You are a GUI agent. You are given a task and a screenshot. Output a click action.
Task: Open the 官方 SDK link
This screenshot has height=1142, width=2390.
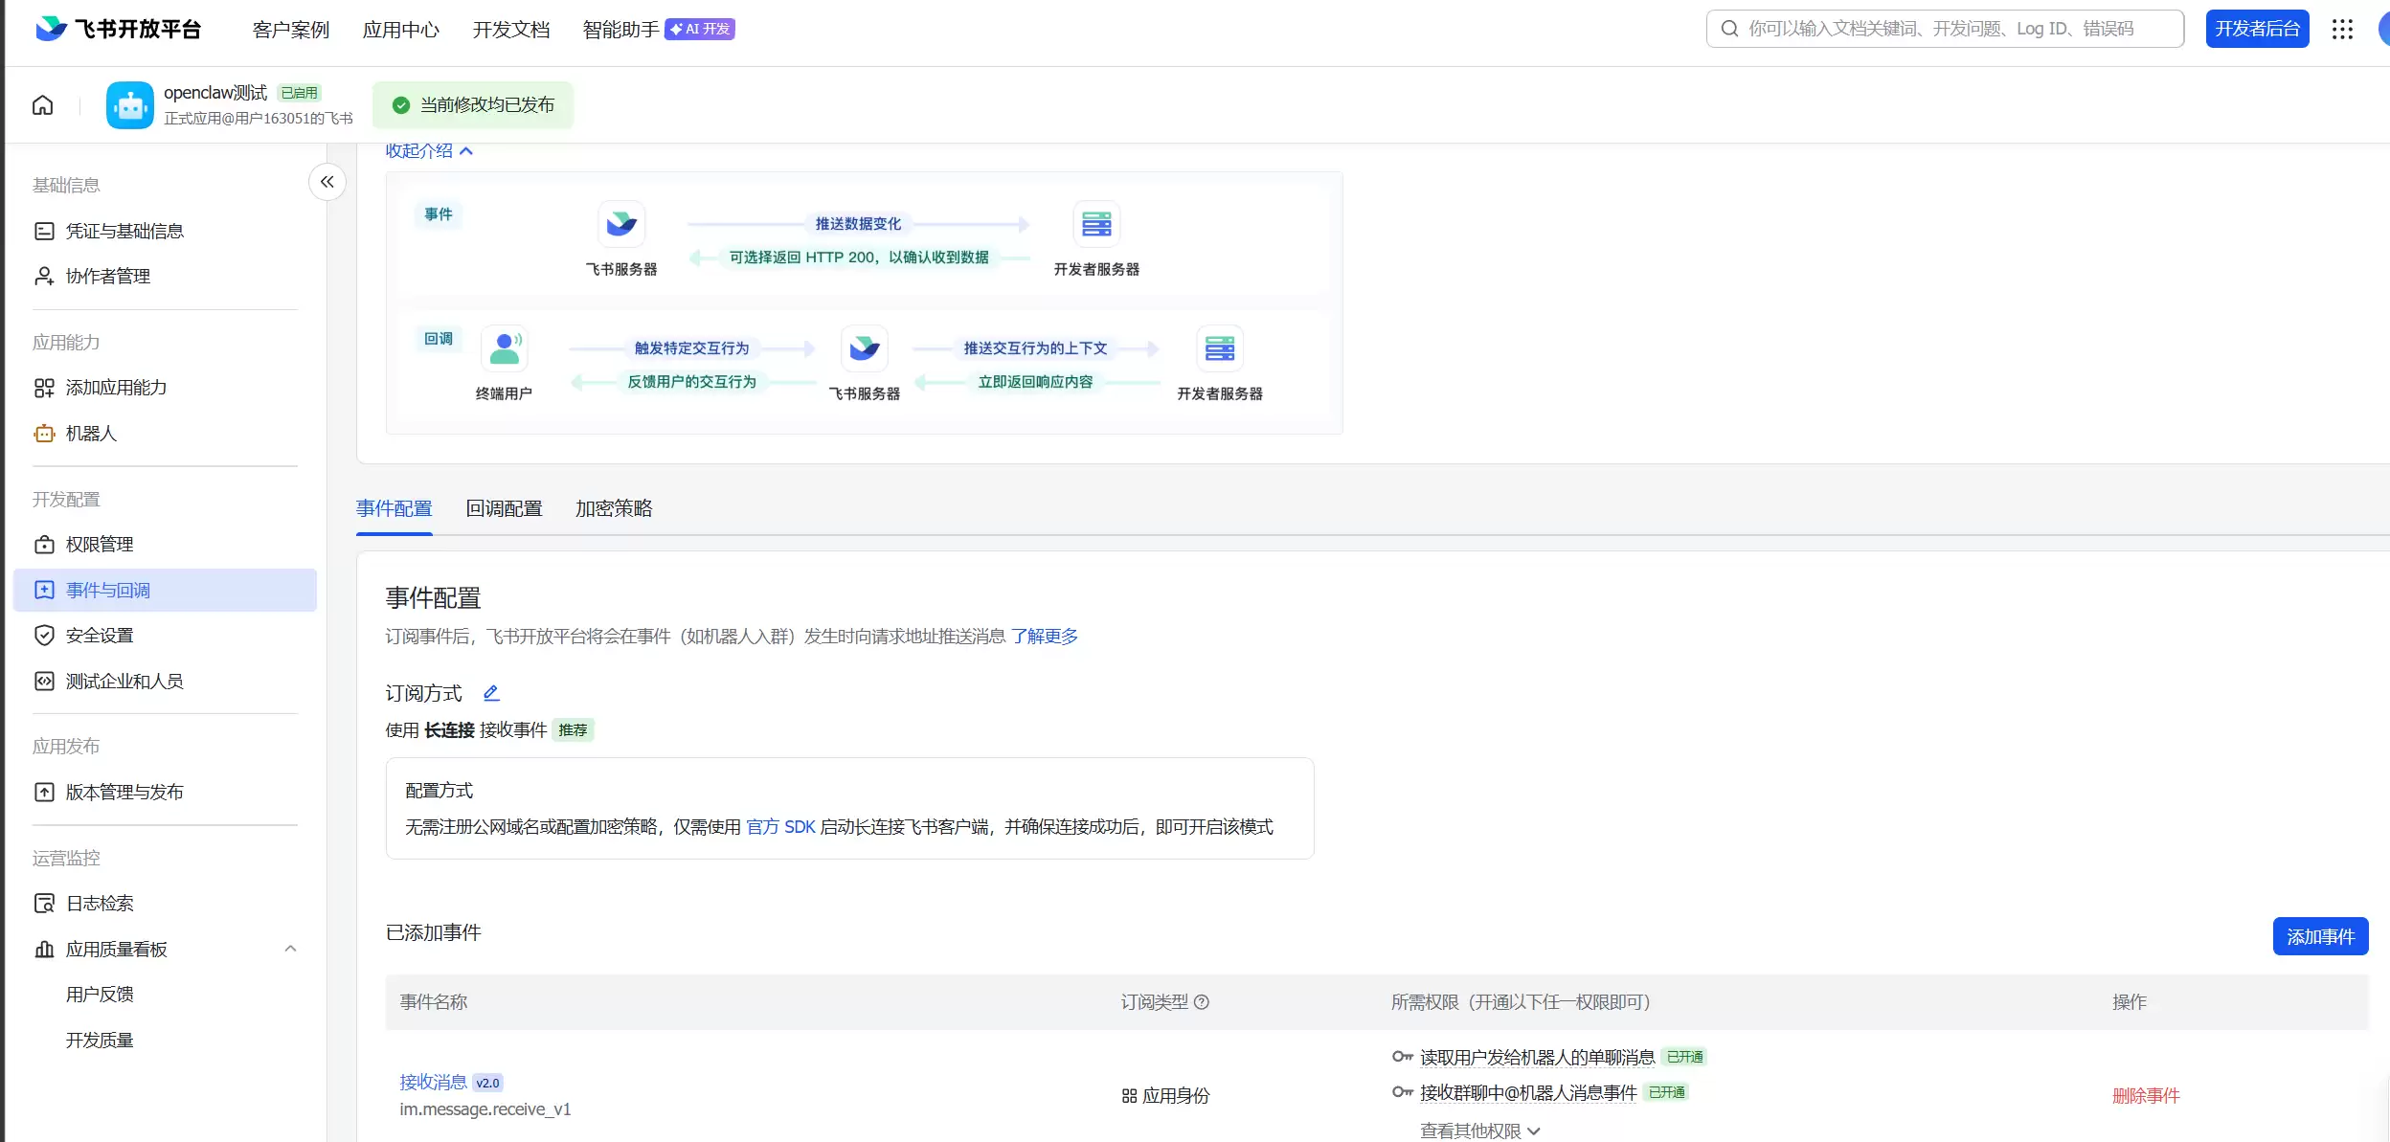tap(780, 827)
